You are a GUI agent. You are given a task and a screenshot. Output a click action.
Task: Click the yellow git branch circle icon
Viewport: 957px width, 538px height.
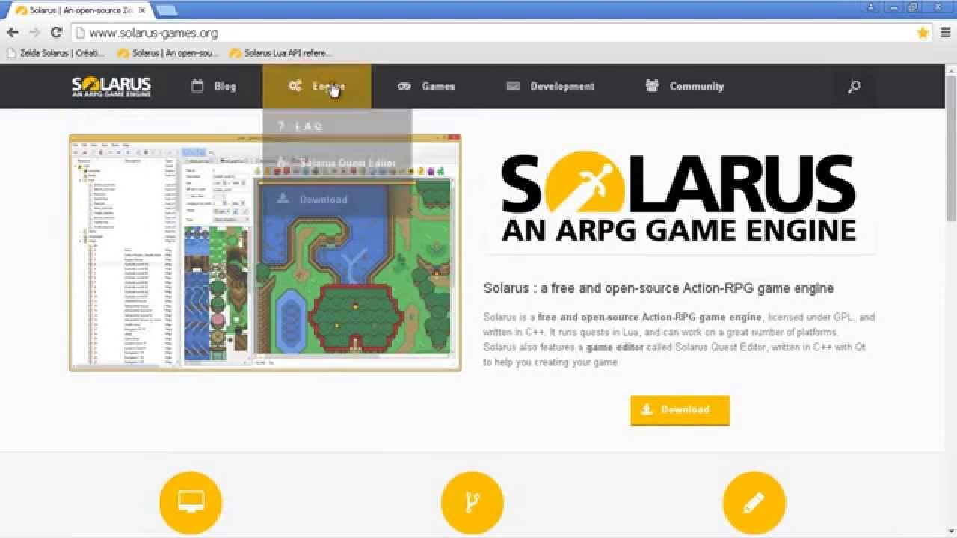473,502
